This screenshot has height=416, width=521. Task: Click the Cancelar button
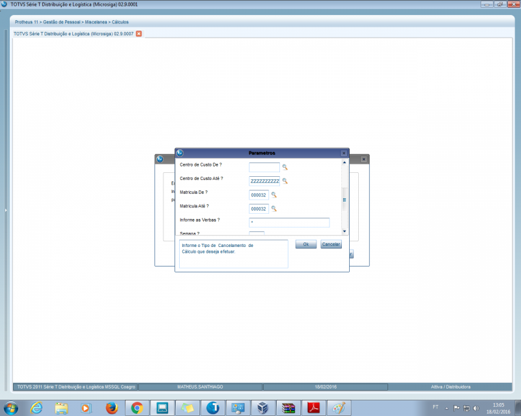pos(331,244)
